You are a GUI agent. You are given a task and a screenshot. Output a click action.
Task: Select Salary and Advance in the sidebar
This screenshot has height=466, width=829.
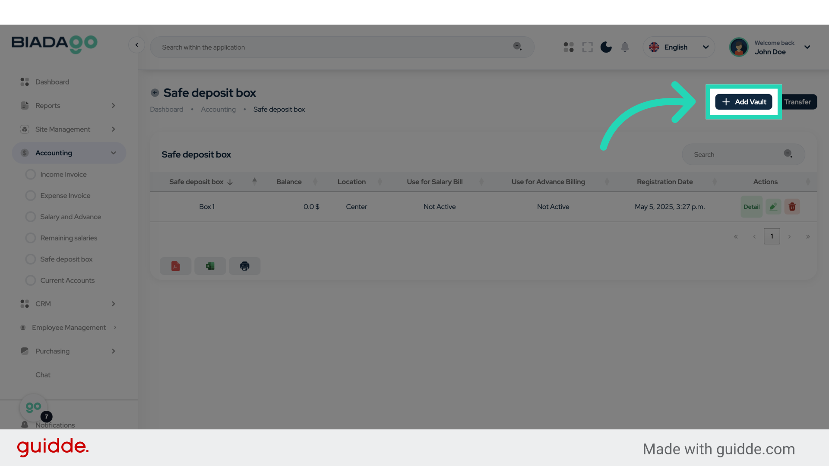point(70,217)
